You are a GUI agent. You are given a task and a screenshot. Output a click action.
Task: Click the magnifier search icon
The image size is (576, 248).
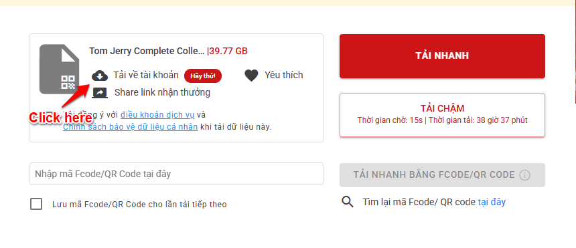(x=348, y=202)
